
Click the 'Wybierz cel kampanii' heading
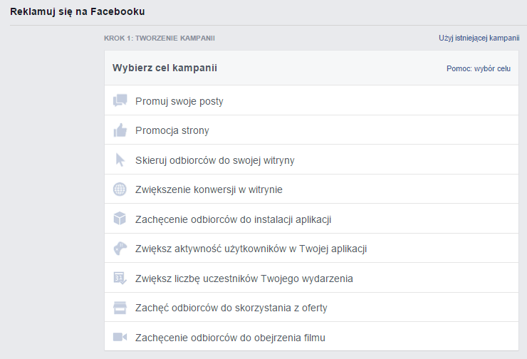coord(165,68)
